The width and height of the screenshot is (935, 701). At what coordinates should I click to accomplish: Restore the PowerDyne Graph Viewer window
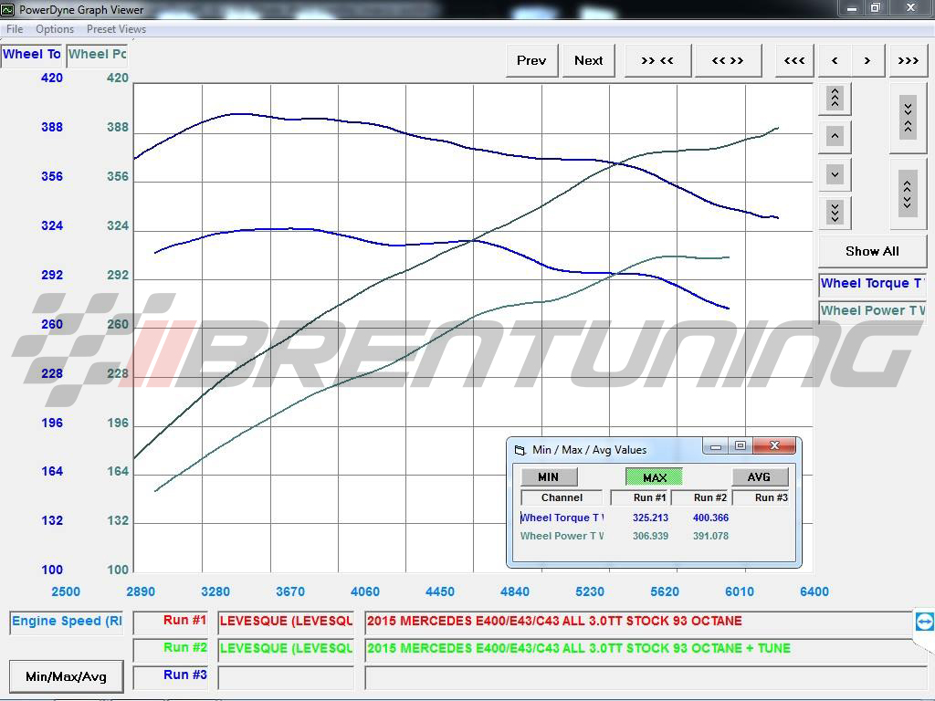[x=876, y=7]
